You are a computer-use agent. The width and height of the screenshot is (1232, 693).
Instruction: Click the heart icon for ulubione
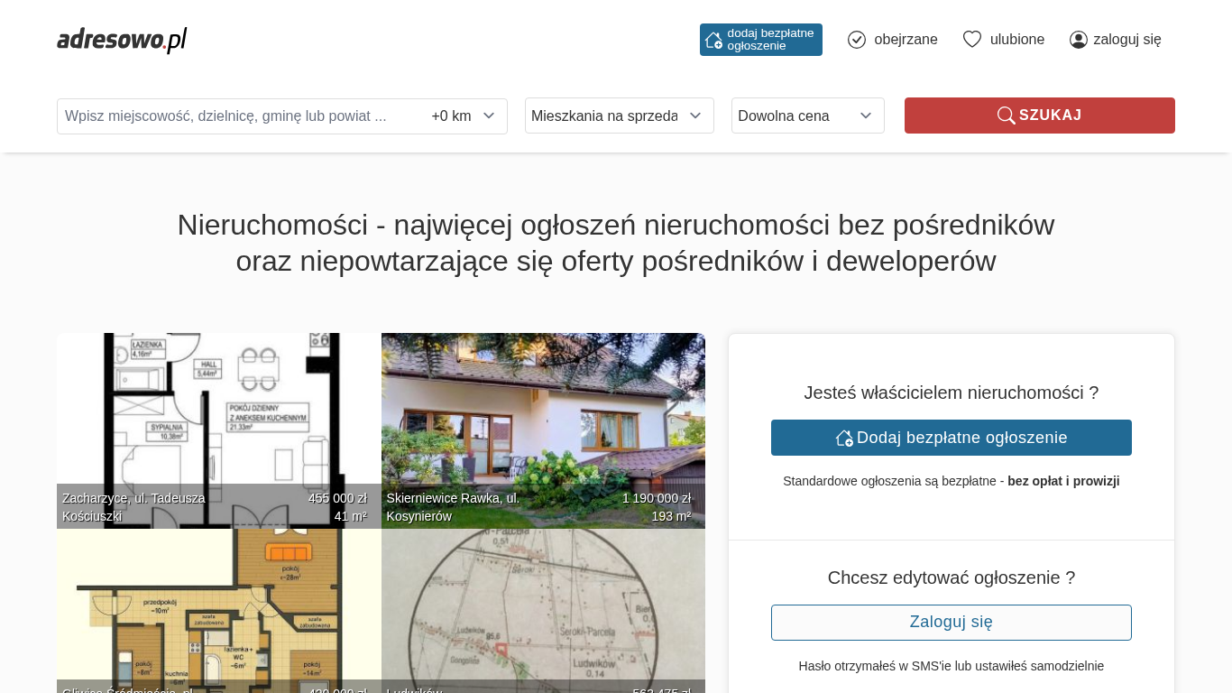click(971, 40)
